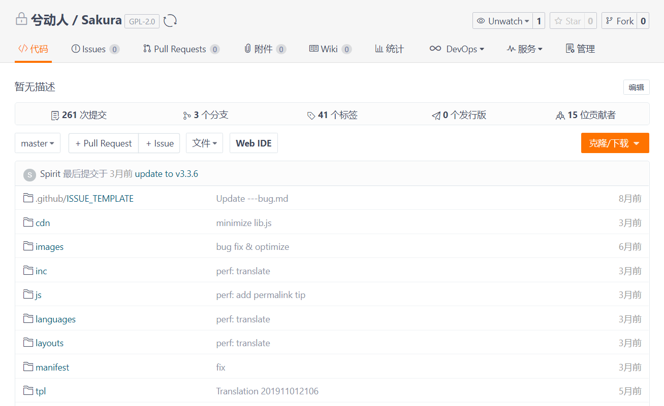Click the star count 0
The height and width of the screenshot is (406, 664).
pyautogui.click(x=590, y=21)
